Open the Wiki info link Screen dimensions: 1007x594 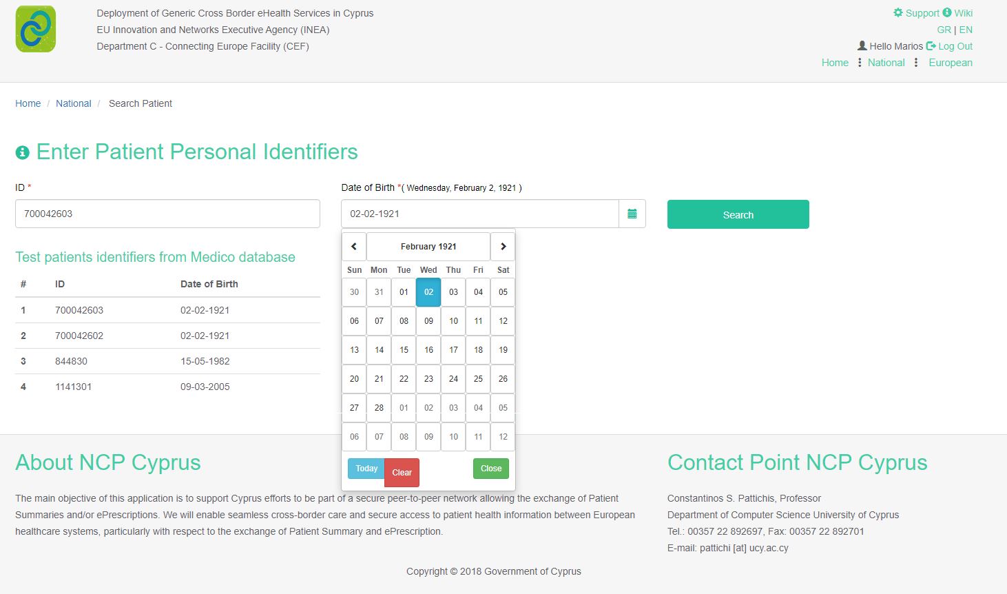coord(958,13)
